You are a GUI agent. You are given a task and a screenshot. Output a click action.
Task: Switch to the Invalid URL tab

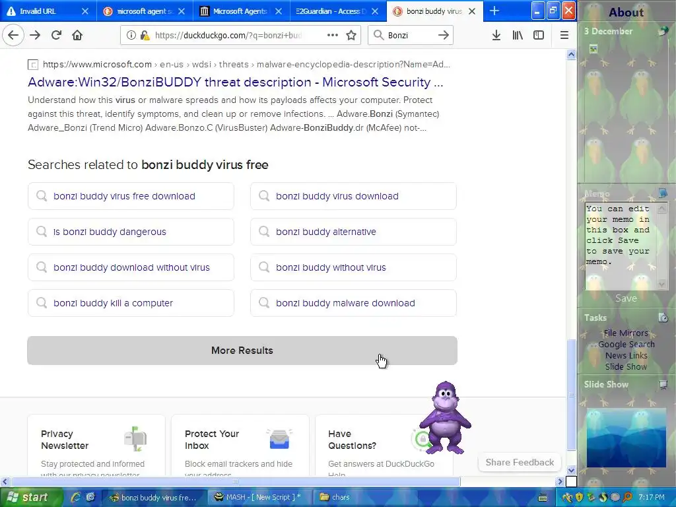(47, 11)
